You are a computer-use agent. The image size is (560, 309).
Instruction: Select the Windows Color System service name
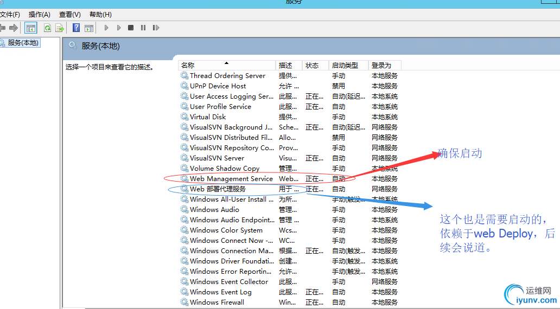(x=226, y=230)
